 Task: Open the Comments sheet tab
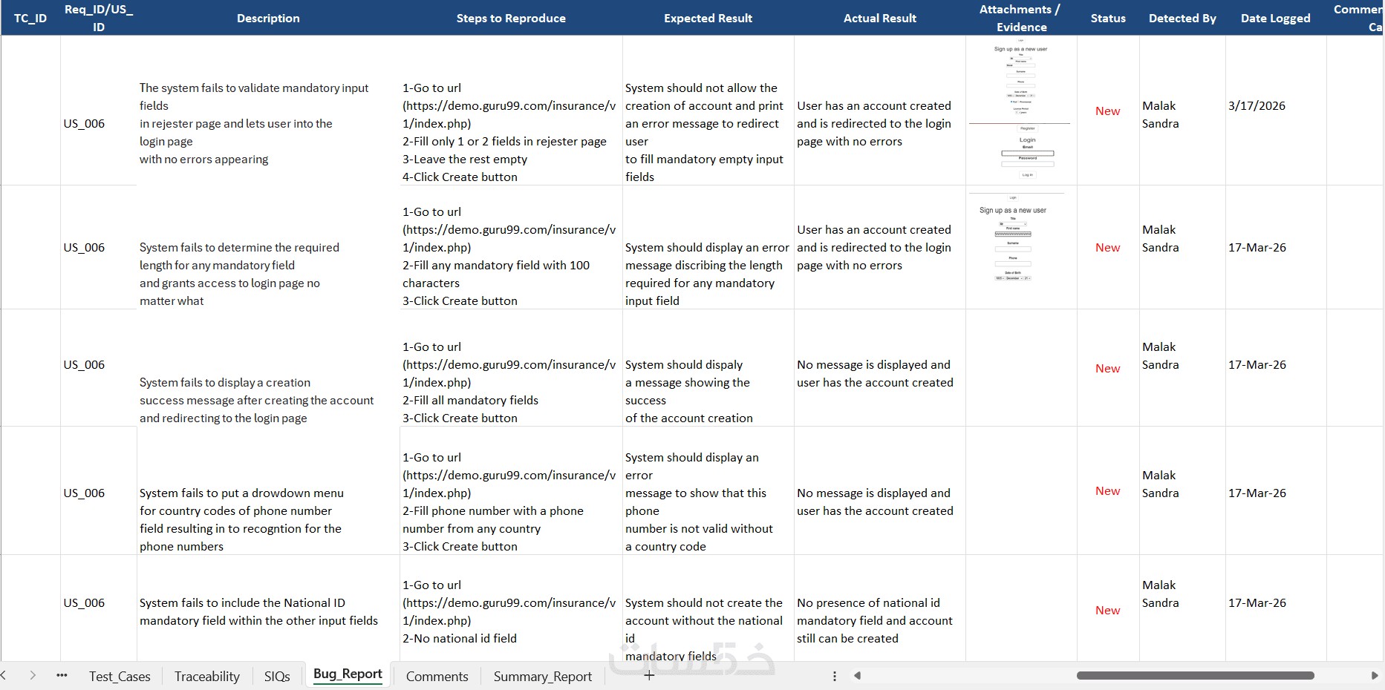tap(437, 676)
